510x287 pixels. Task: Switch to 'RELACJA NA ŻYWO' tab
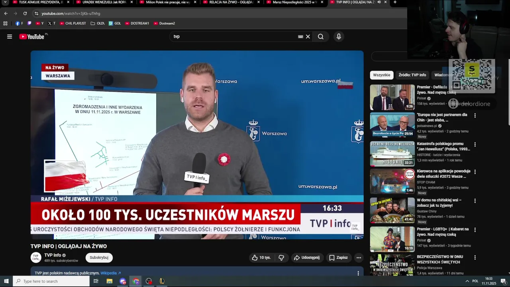[x=230, y=2]
